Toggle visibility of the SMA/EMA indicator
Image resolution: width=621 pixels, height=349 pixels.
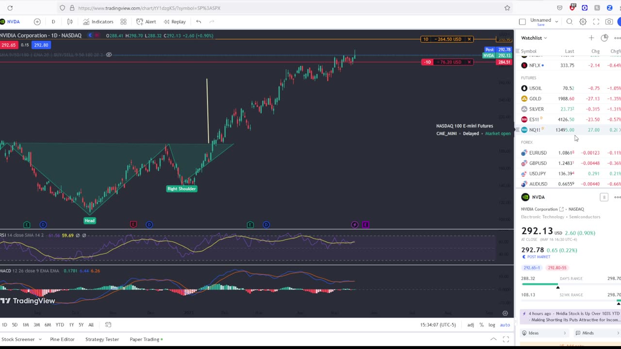click(x=109, y=55)
